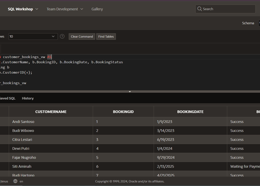260x186 pixels.
Task: Click the editor splitter collapse arrow
Action: tap(130, 91)
